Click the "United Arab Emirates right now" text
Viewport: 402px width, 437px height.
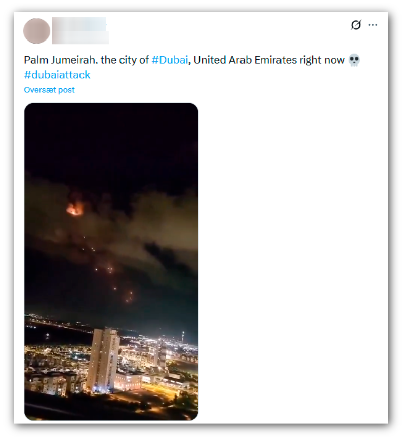click(x=269, y=60)
